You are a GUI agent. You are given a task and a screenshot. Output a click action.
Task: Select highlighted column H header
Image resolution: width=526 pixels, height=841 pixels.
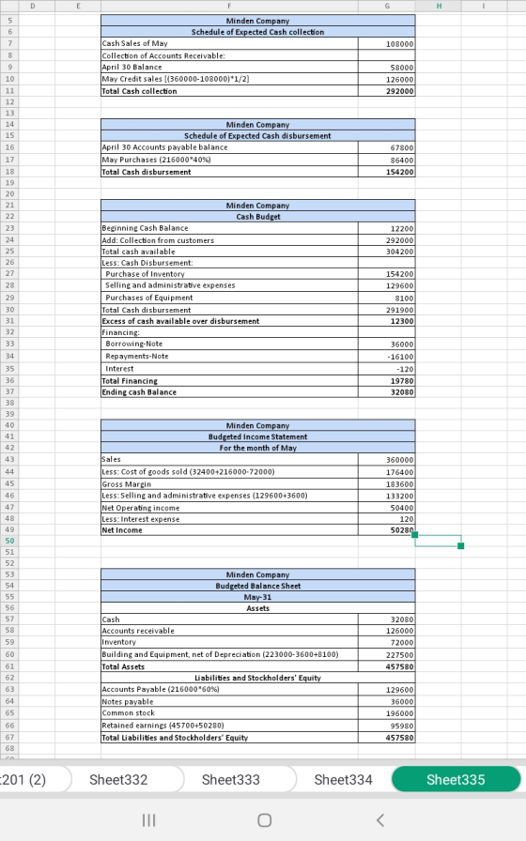click(439, 6)
